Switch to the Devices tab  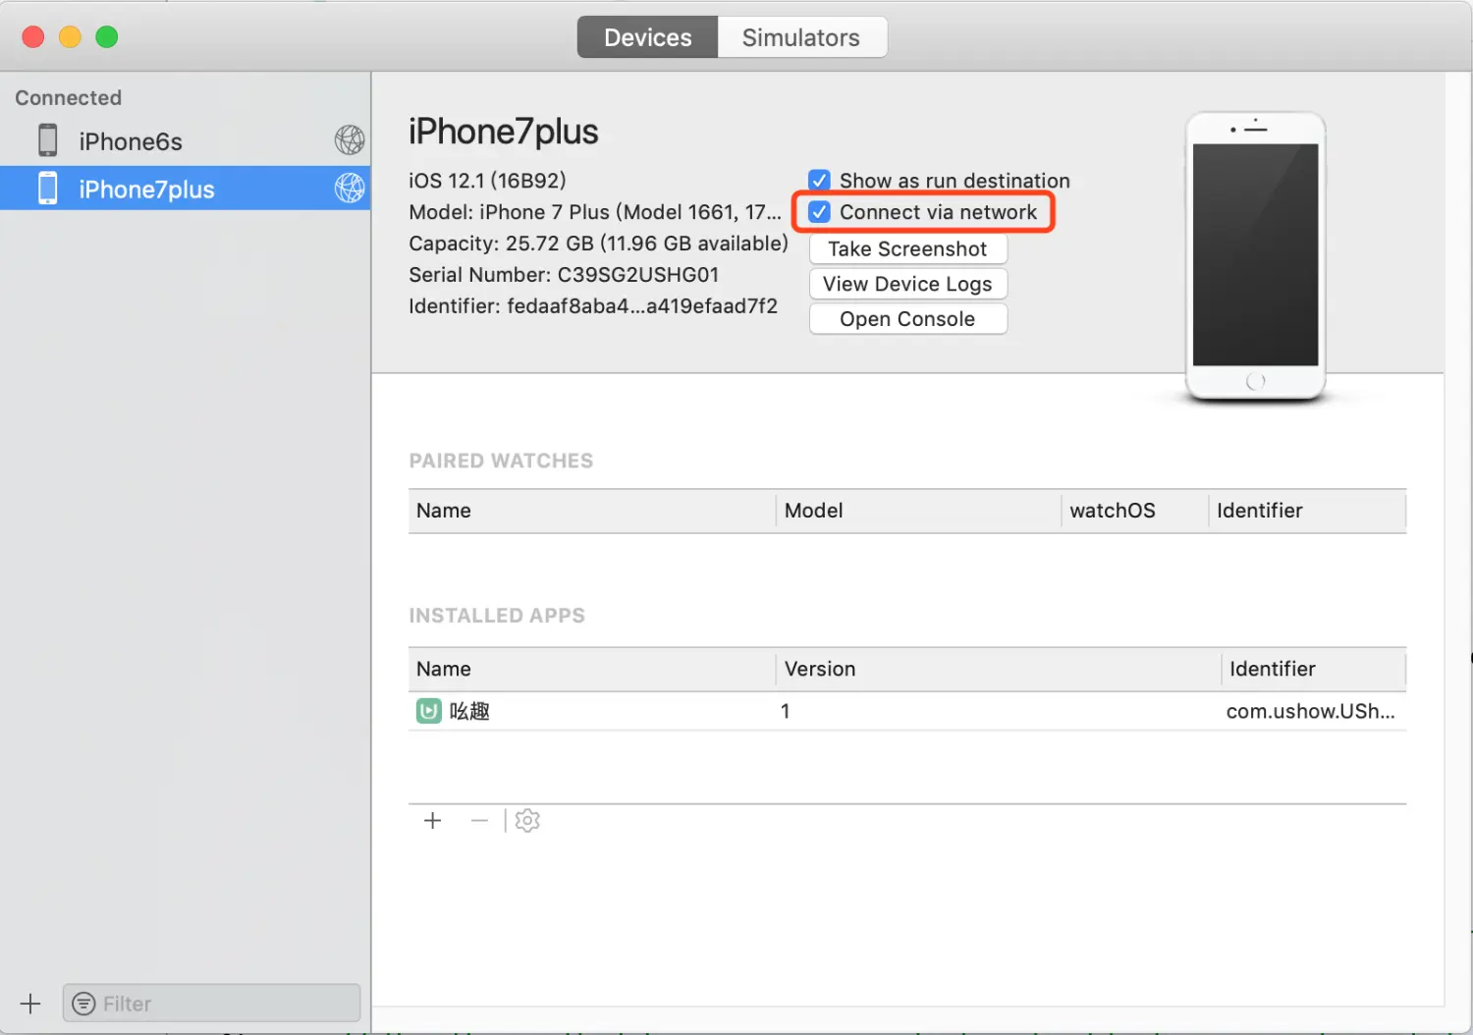click(x=648, y=37)
